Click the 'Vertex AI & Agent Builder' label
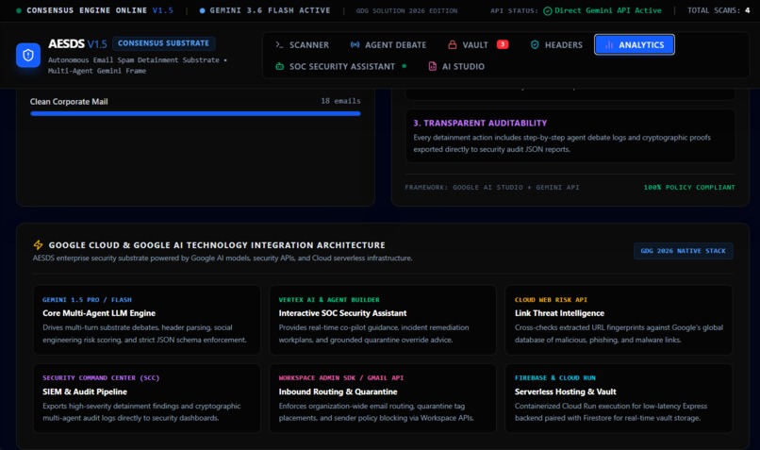 329,300
